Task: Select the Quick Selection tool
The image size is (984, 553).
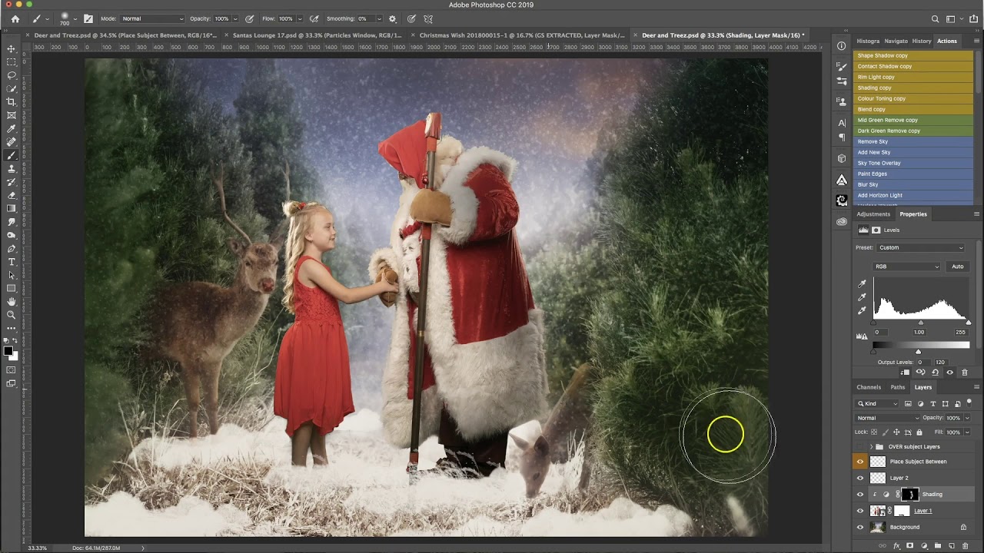Action: [x=12, y=88]
